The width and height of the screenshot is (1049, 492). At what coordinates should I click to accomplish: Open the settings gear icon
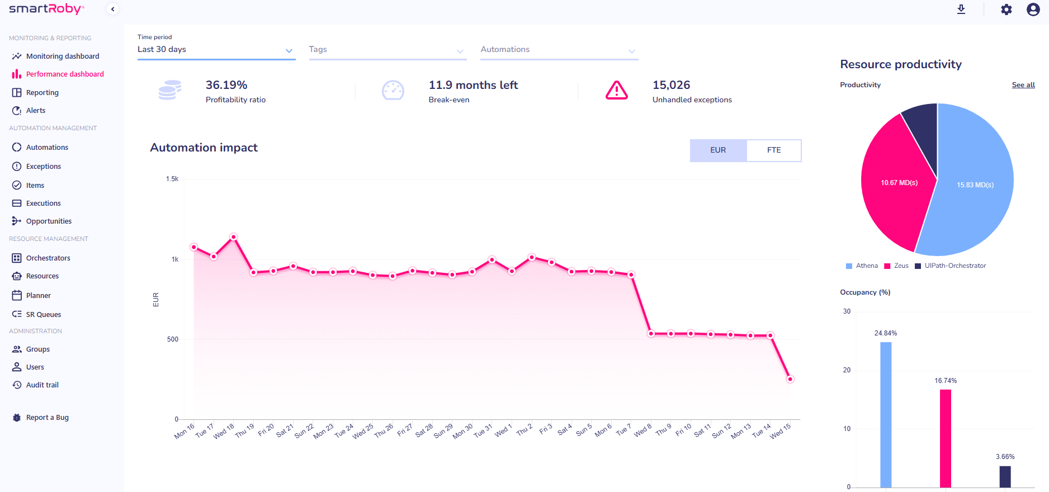tap(1006, 10)
